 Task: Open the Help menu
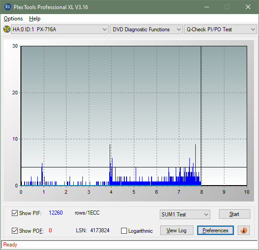[35, 19]
